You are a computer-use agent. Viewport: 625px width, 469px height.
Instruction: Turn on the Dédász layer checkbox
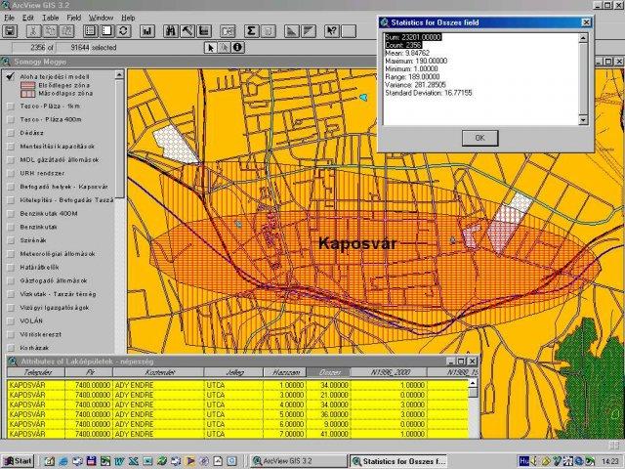(10, 131)
